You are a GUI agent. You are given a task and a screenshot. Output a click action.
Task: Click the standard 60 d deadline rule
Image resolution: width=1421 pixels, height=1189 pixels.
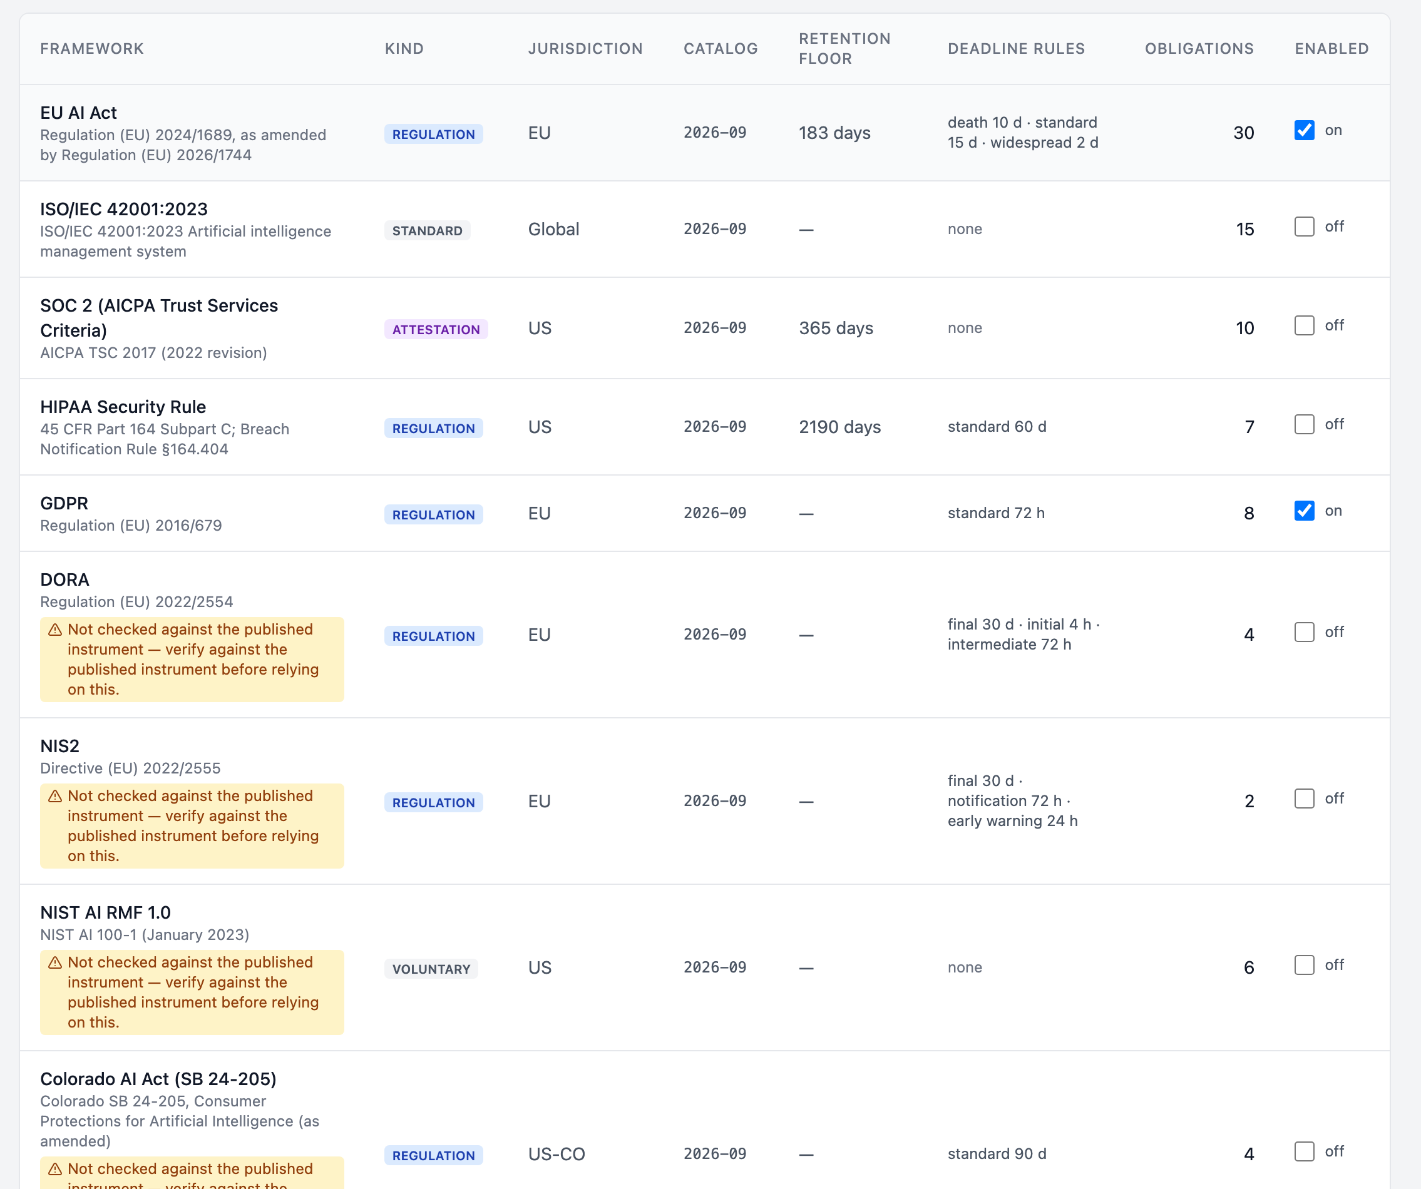pos(997,426)
